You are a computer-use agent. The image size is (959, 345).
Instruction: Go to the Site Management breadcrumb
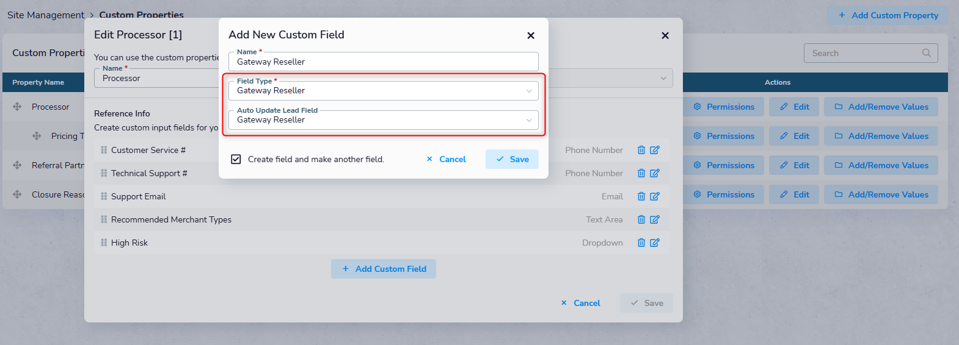click(x=46, y=15)
